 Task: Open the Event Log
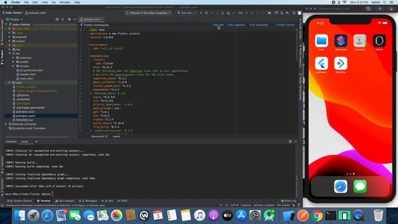point(289,201)
